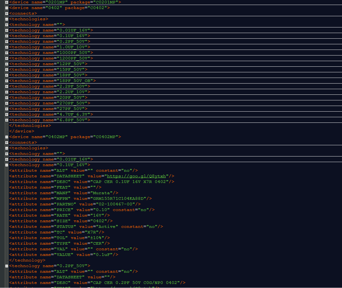This screenshot has height=288, width=342.
Task: Expand the connects node under device 0402
Action: point(7,13)
